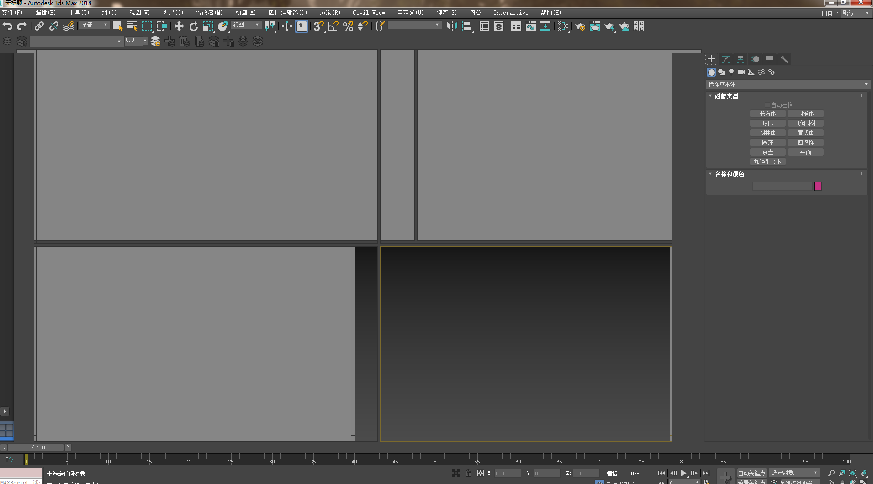Click Render in the Cloud teapot icon
This screenshot has width=873, height=484.
624,26
